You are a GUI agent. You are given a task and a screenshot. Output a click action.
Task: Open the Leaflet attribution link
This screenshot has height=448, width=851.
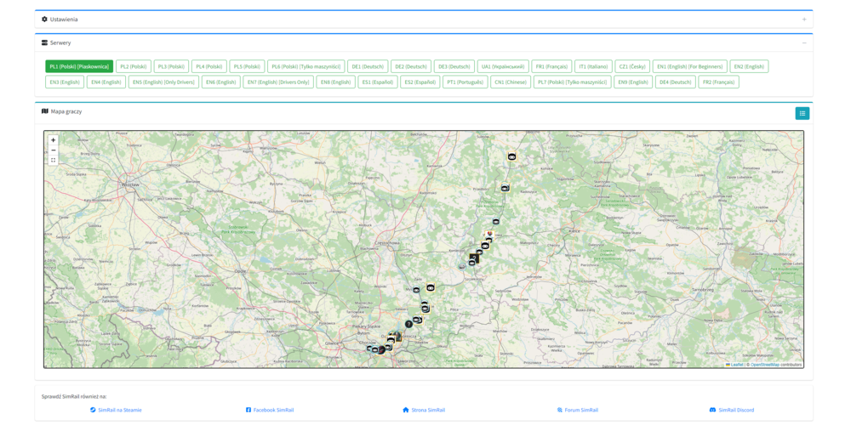coord(734,365)
